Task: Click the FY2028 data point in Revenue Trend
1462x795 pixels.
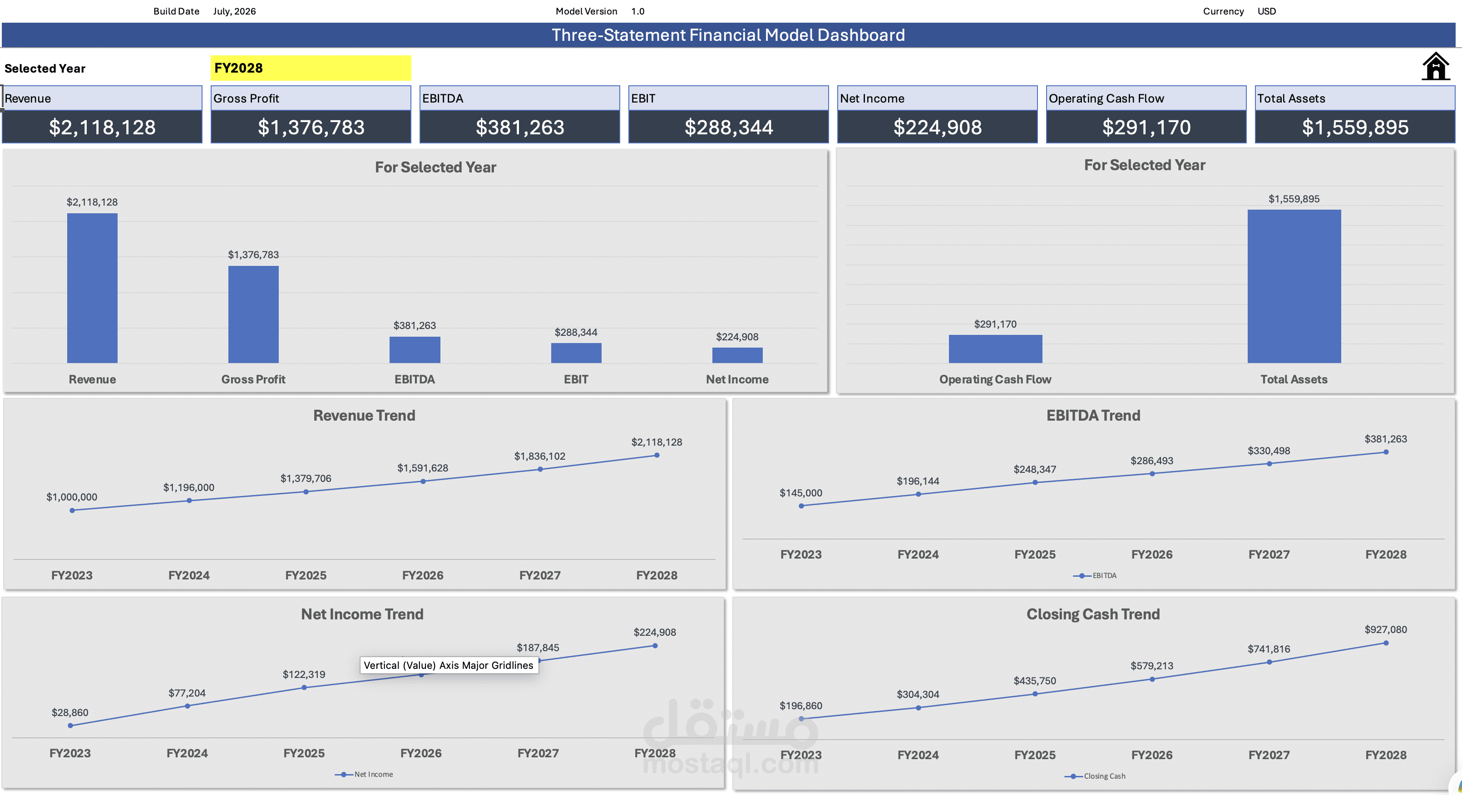Action: (x=657, y=455)
